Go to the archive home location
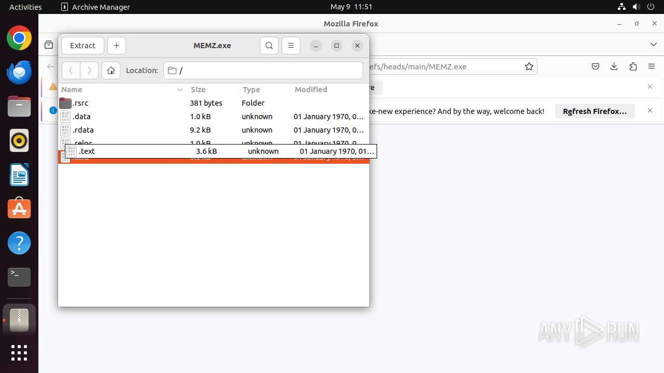 pyautogui.click(x=111, y=70)
